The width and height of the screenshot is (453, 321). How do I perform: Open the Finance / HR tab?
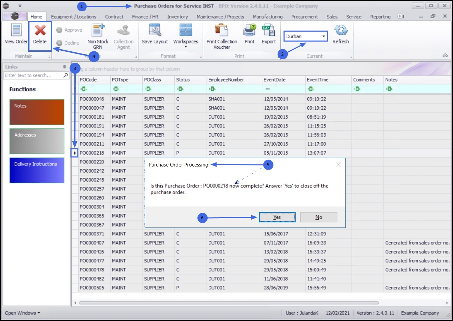pos(145,16)
